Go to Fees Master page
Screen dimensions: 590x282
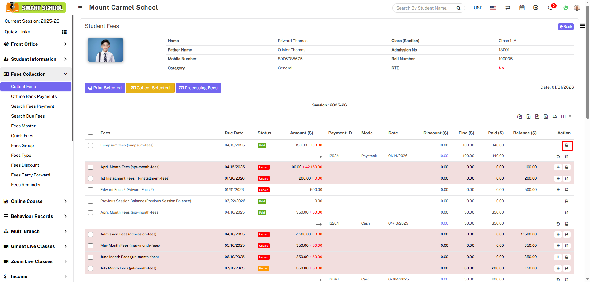pos(23,126)
